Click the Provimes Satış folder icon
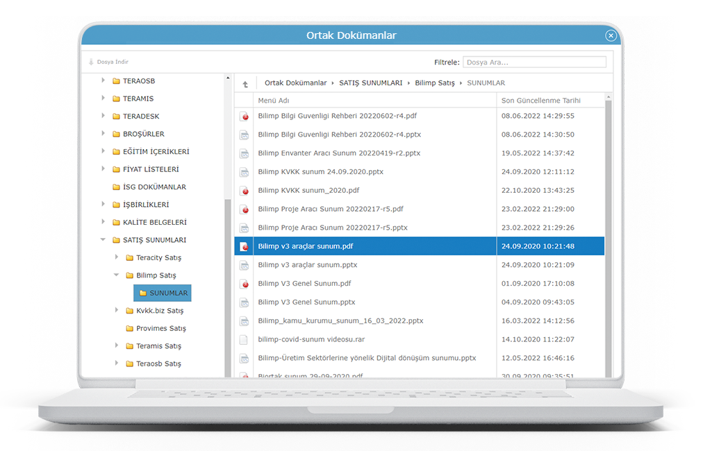The height and width of the screenshot is (451, 703). (x=130, y=329)
